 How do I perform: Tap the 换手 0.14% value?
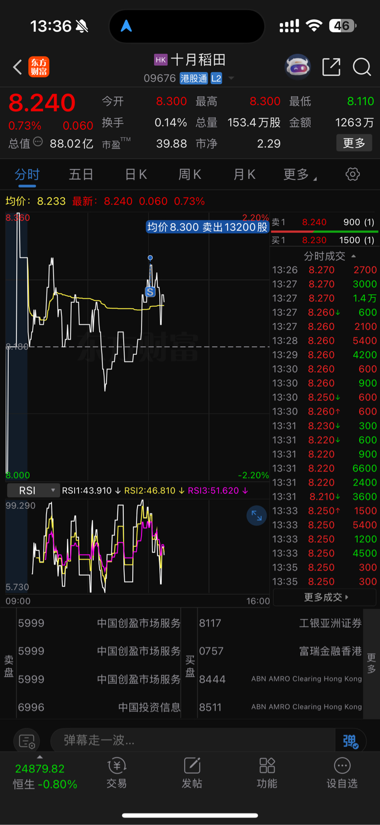pyautogui.click(x=171, y=122)
